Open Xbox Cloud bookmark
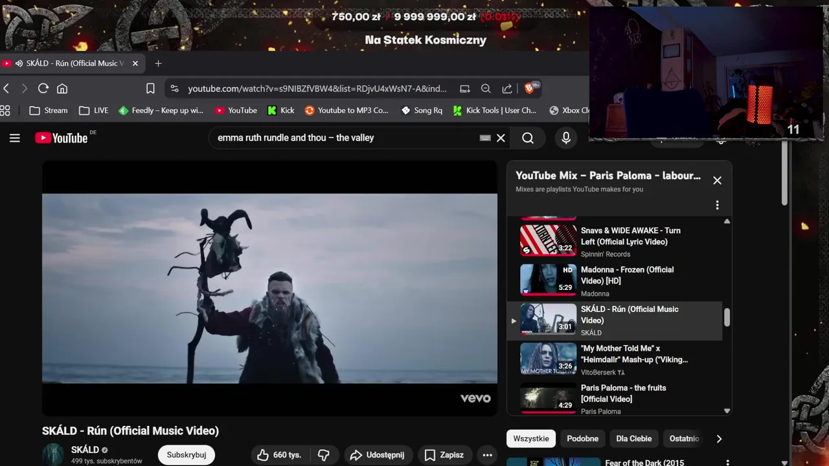Screen dimensions: 829x466 coord(569,111)
